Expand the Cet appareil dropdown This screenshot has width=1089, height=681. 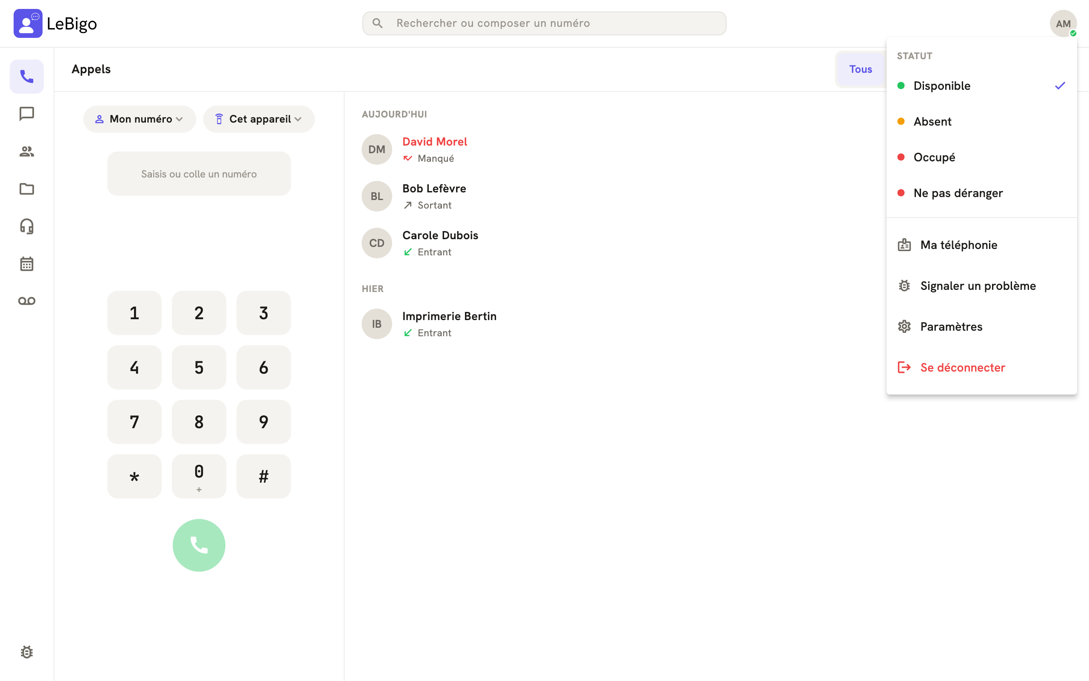tap(259, 119)
